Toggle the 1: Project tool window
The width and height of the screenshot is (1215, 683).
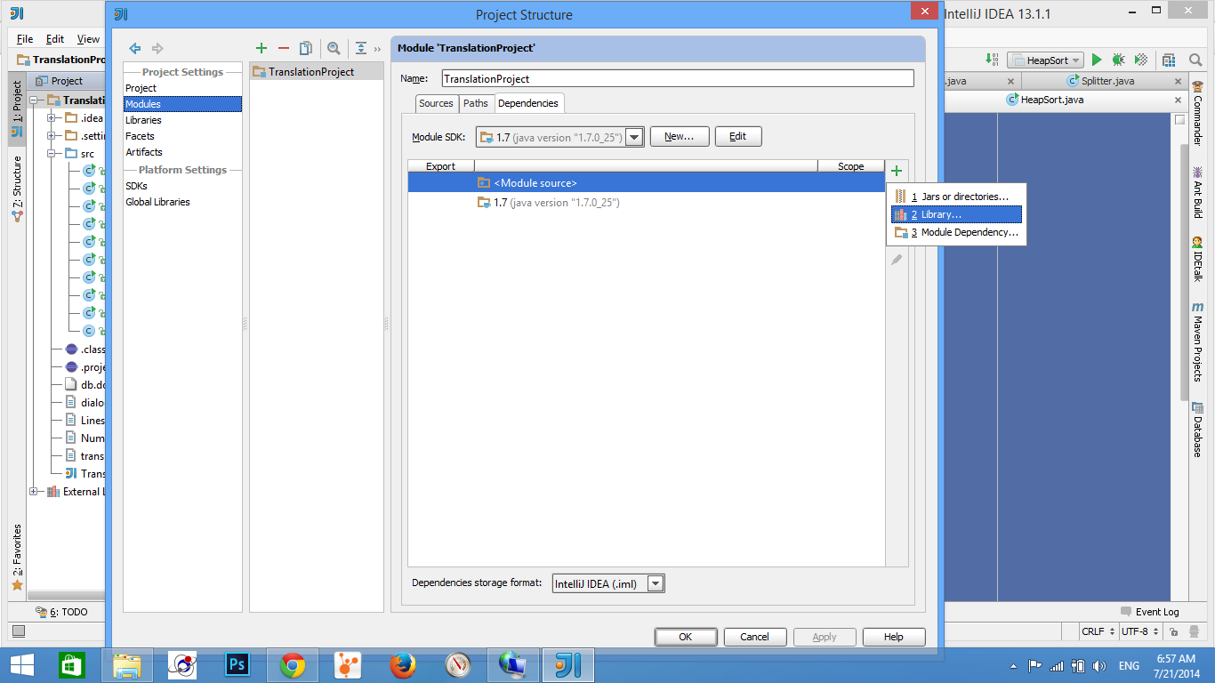tap(17, 109)
